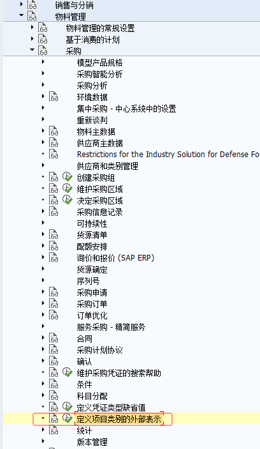Click execute icon for 维护采购凭证的搜索帮助
260x449 pixels.
68,372
